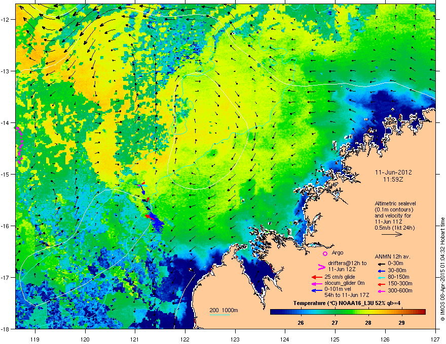
Task: Click the 'Argo' legend label
Action: (x=338, y=252)
